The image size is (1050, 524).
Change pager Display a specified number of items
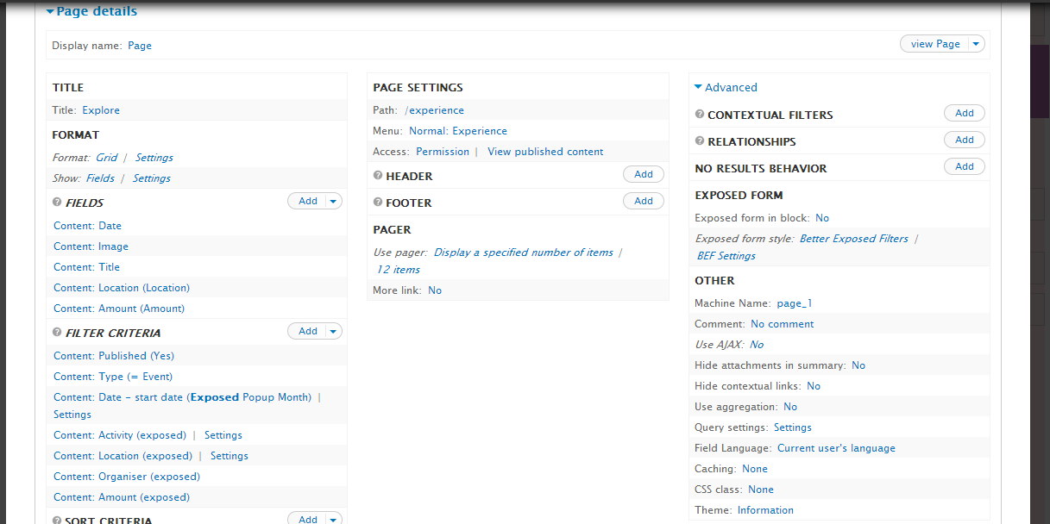coord(524,253)
